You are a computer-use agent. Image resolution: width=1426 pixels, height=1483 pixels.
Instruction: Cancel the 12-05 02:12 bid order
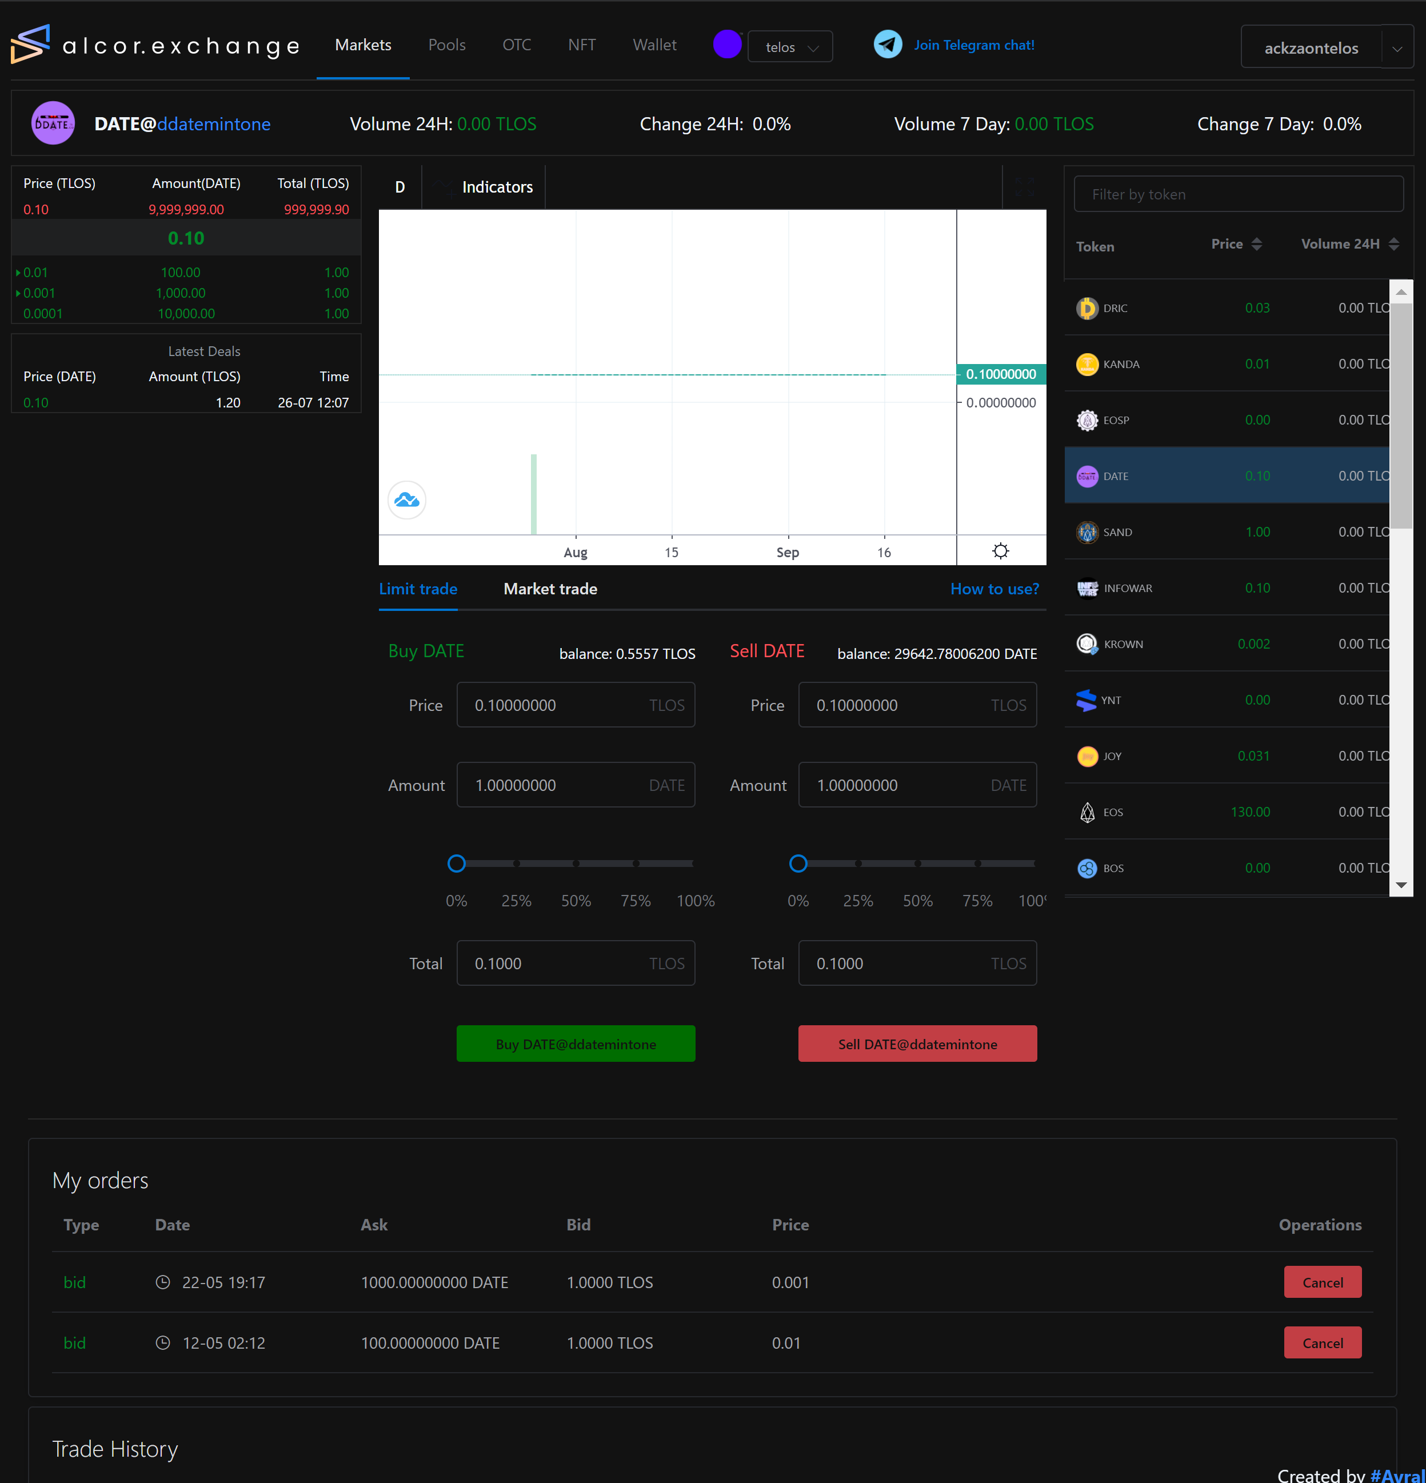coord(1323,1343)
